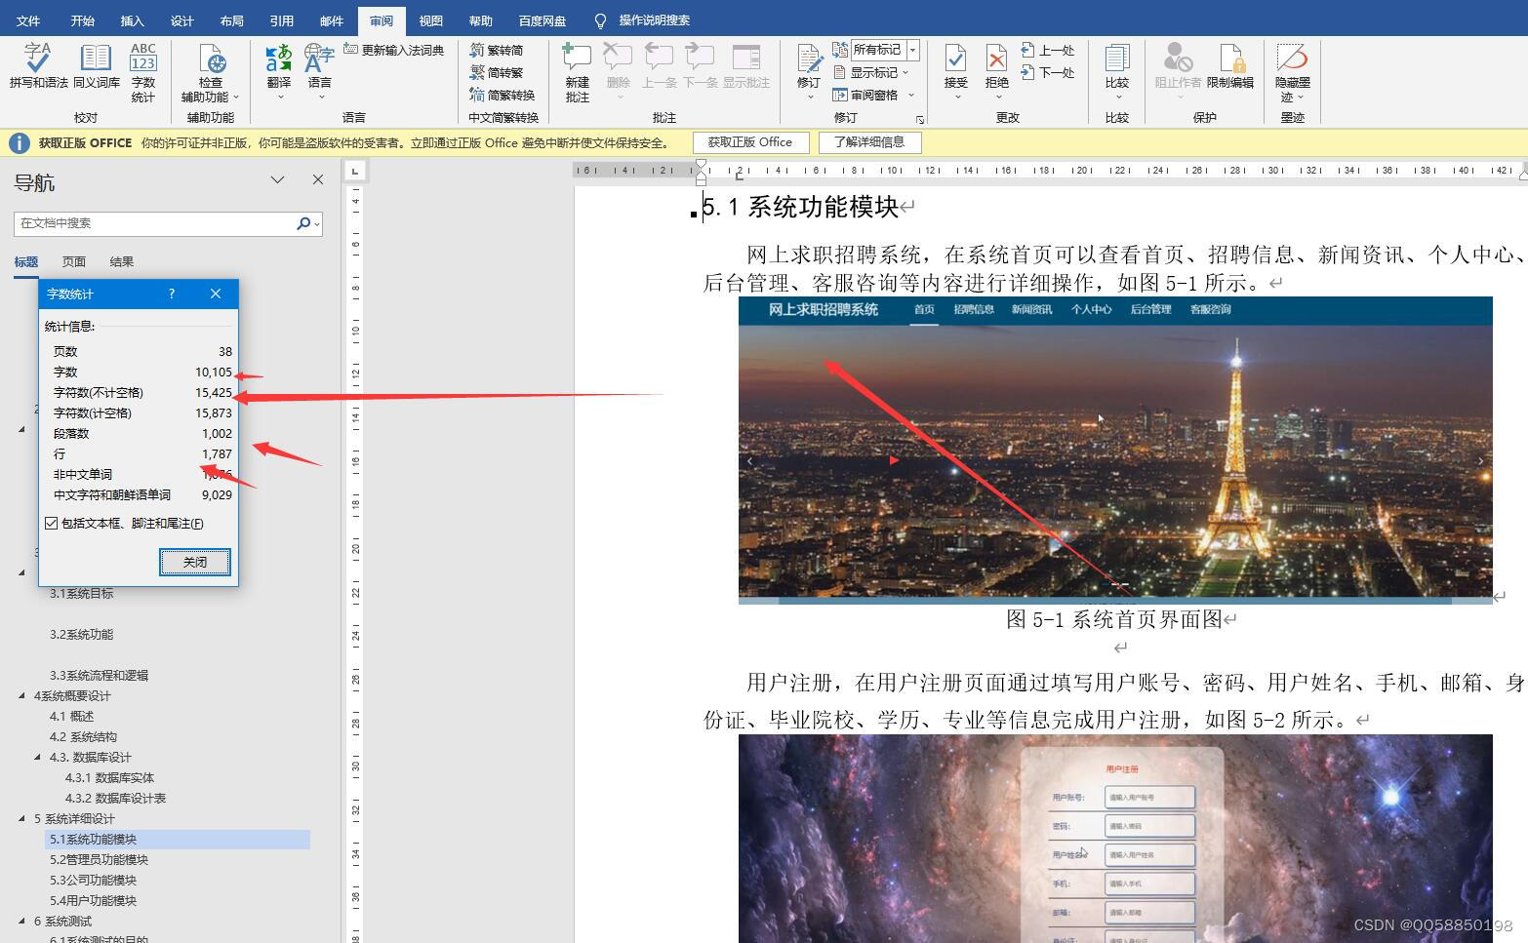Close the 导航 navigation pane
The image size is (1528, 943).
(317, 179)
